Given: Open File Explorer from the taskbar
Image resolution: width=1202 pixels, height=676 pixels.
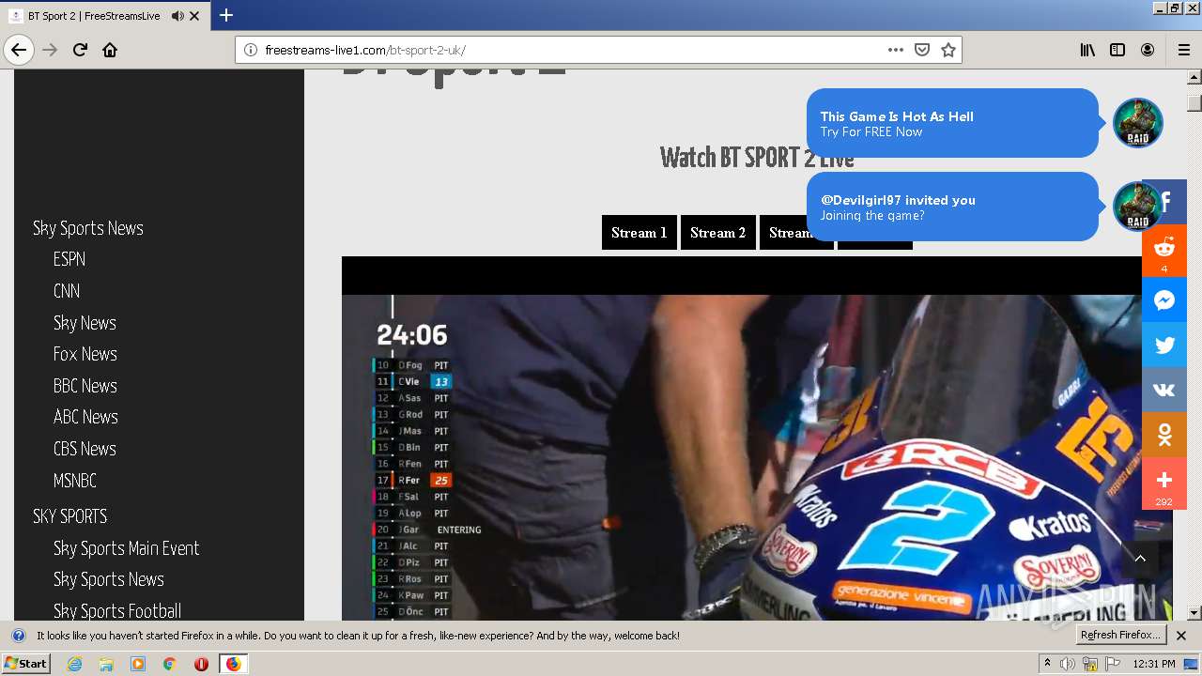Looking at the screenshot, I should [x=106, y=664].
